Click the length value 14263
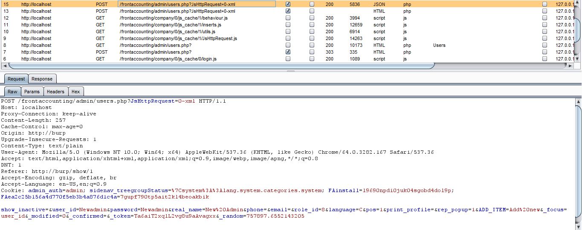The width and height of the screenshot is (582, 230). pos(356,38)
